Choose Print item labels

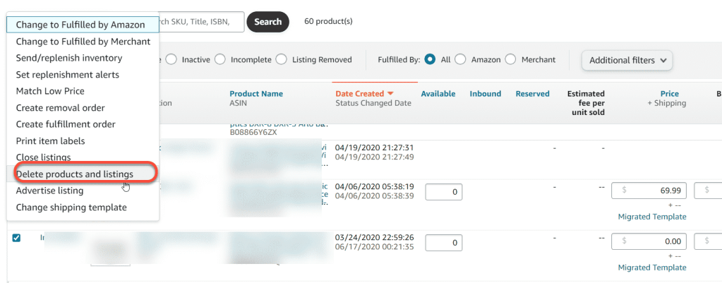click(83, 141)
